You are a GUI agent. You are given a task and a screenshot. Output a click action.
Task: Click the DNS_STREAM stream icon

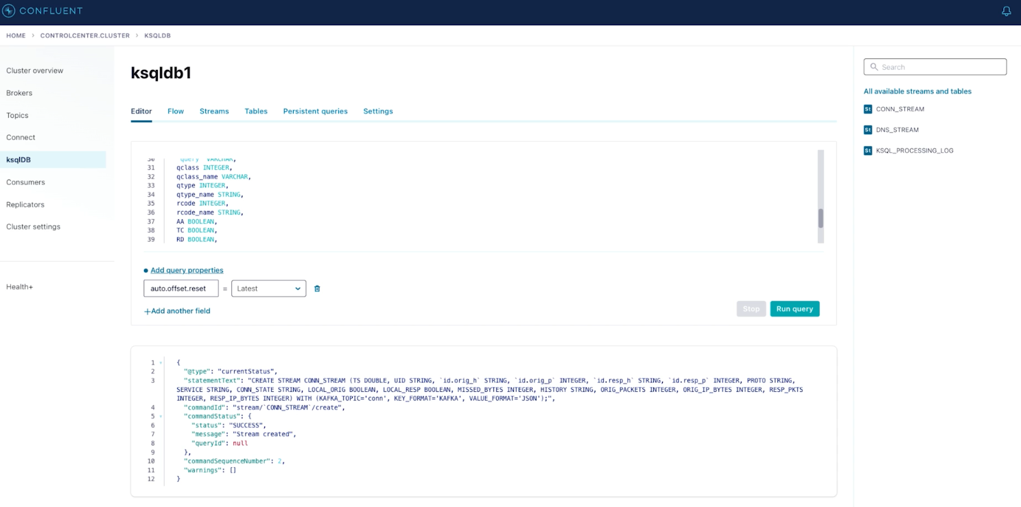pyautogui.click(x=868, y=129)
